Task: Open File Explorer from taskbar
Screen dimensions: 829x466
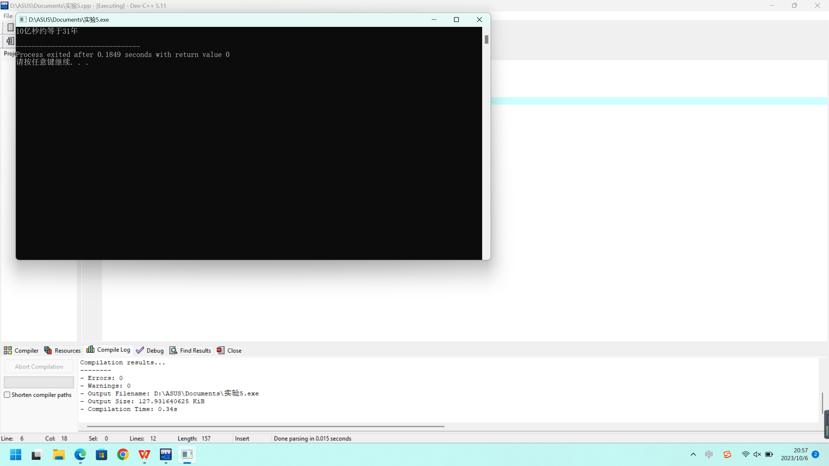Action: [x=59, y=455]
